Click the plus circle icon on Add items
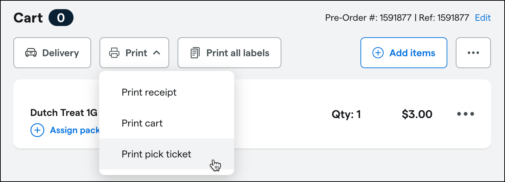 [378, 53]
